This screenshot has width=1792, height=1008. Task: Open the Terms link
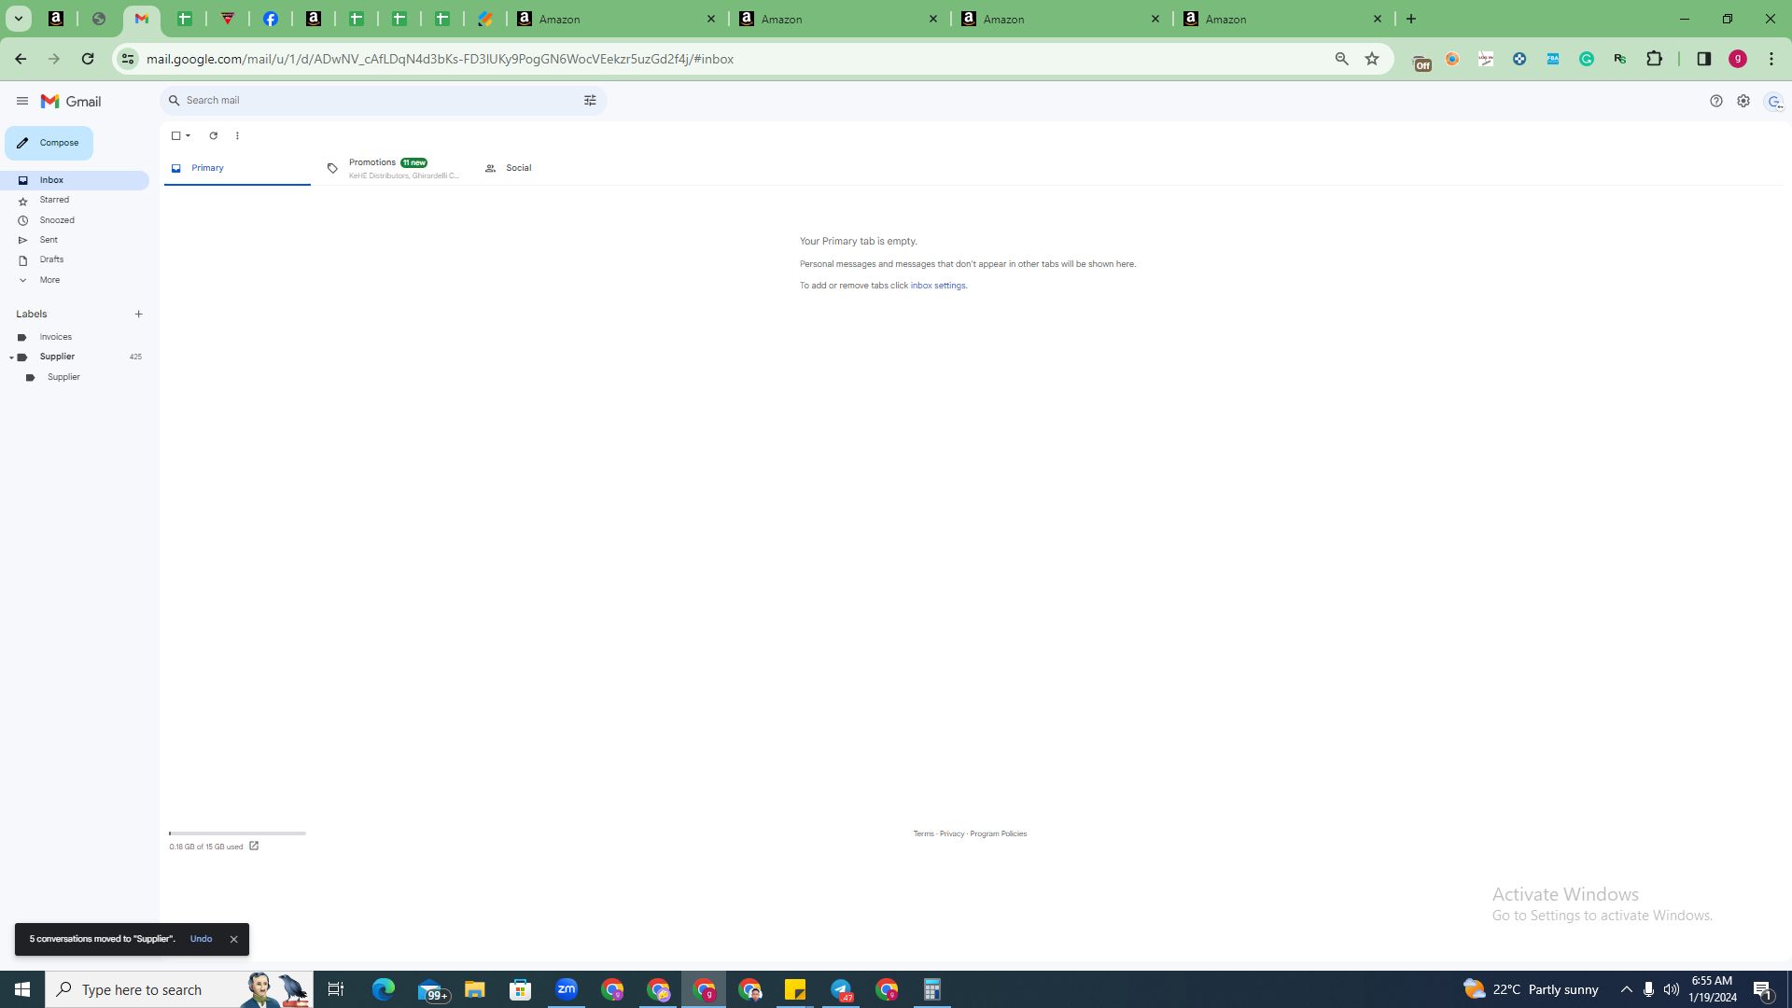(923, 833)
